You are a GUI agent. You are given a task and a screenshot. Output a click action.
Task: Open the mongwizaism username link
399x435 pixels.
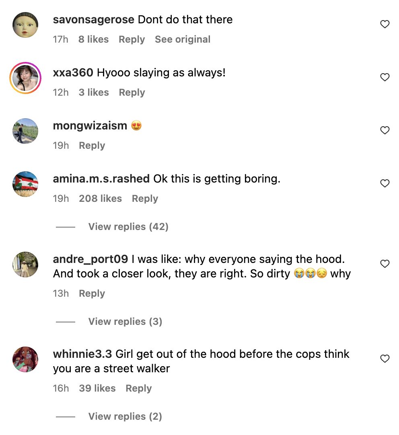(x=90, y=126)
